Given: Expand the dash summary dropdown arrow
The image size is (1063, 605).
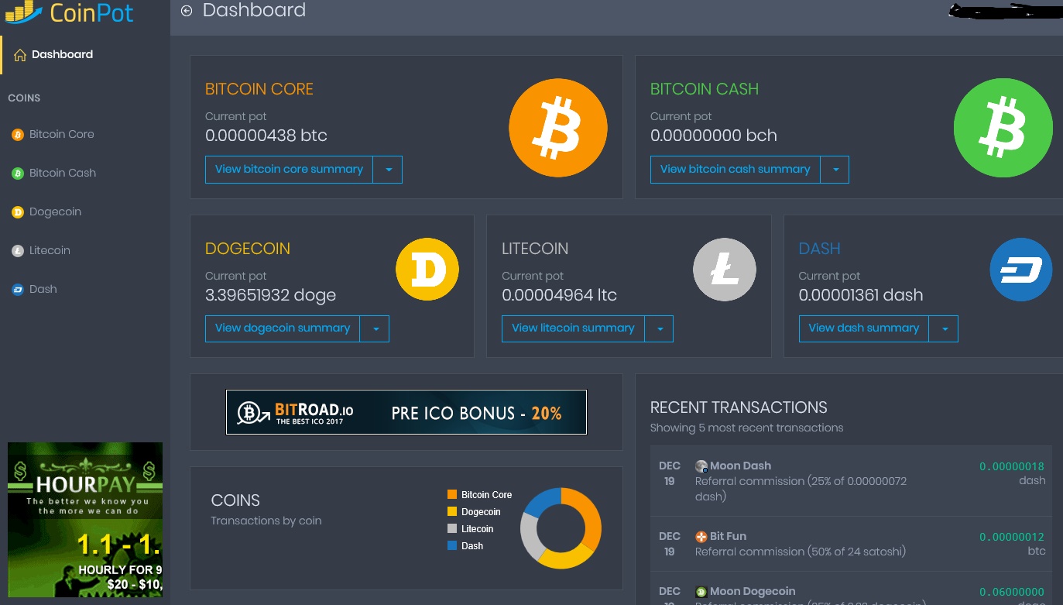Looking at the screenshot, I should click(x=944, y=328).
